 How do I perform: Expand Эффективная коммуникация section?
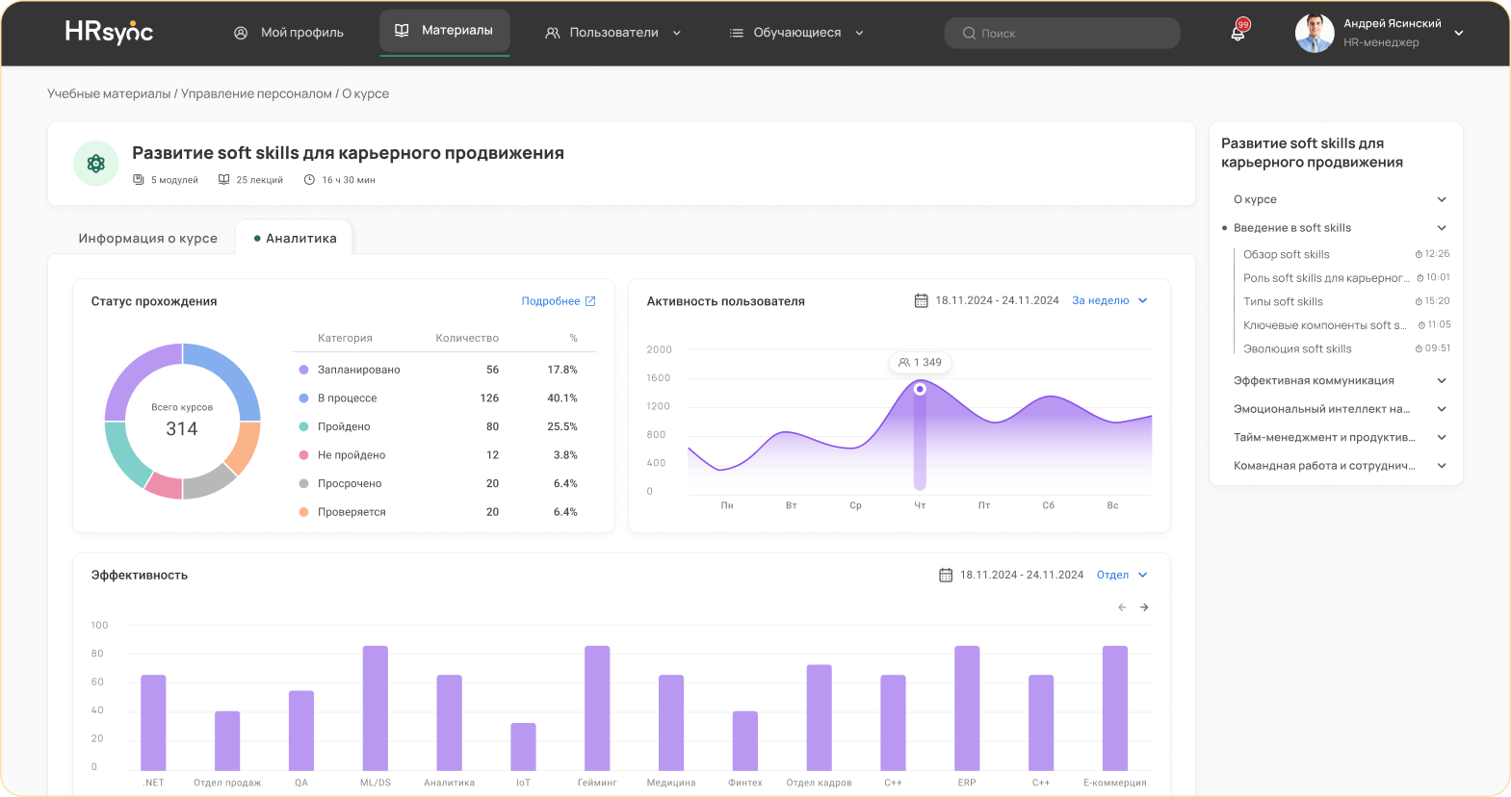pyautogui.click(x=1442, y=381)
